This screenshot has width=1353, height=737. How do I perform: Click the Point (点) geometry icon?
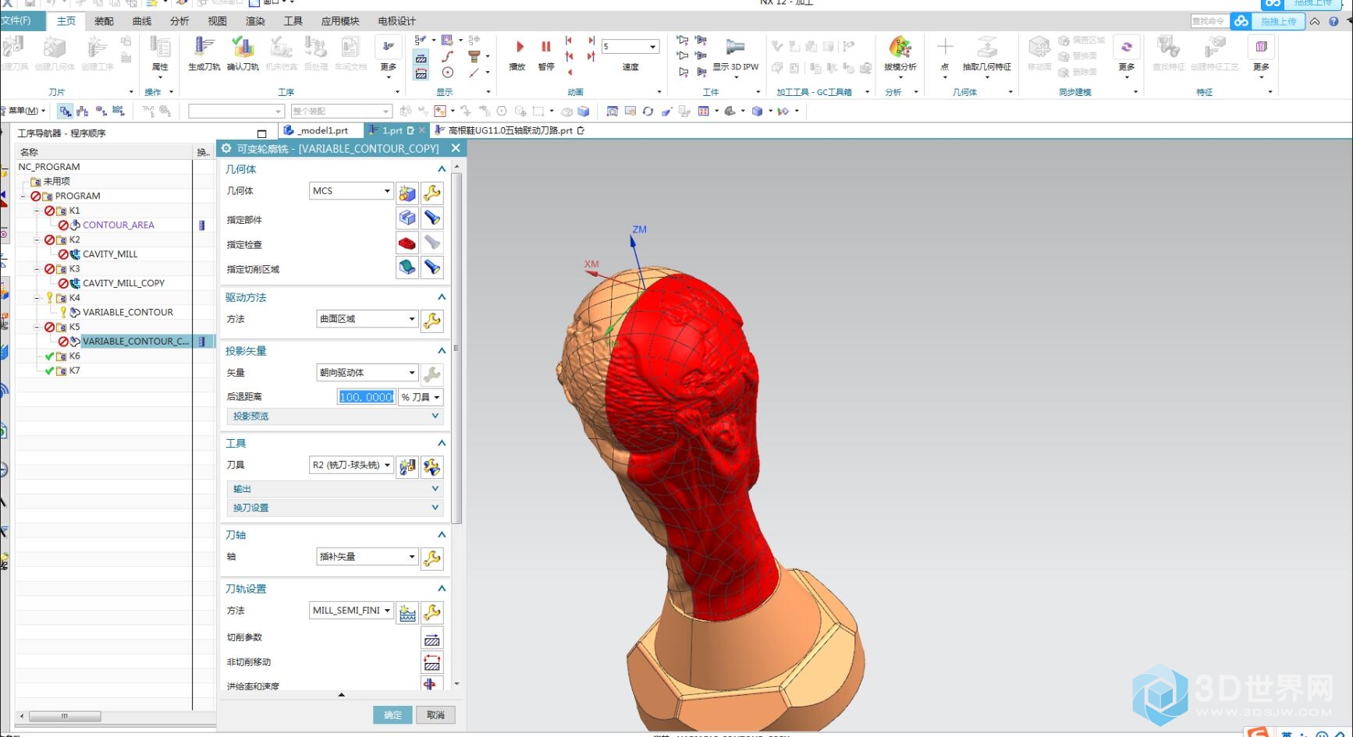[x=944, y=47]
